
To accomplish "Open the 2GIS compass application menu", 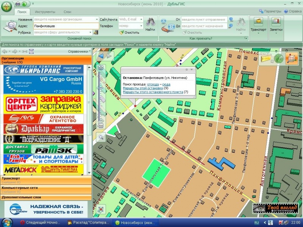I will click(6, 6).
